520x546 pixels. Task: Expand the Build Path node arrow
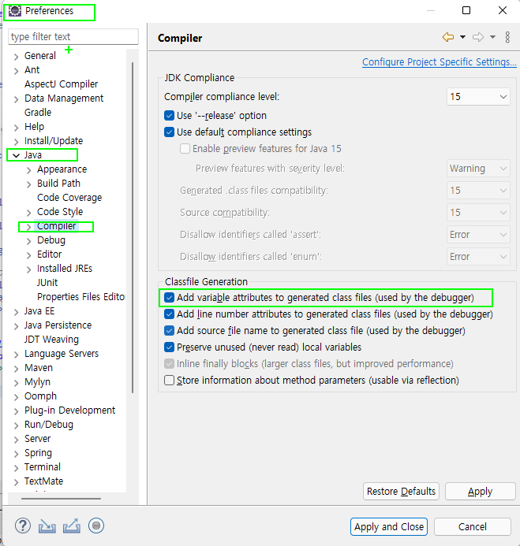coord(29,184)
